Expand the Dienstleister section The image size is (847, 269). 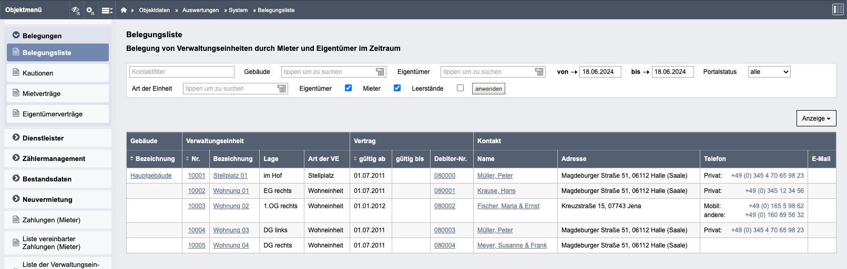tap(58, 138)
